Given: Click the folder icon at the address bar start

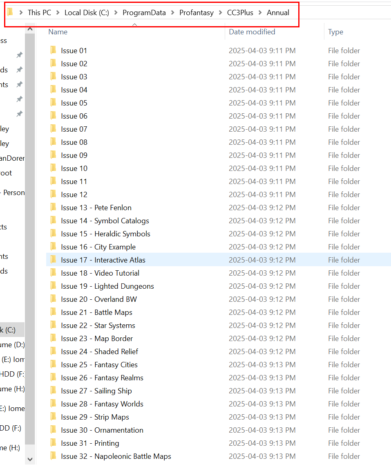Looking at the screenshot, I should [x=11, y=12].
